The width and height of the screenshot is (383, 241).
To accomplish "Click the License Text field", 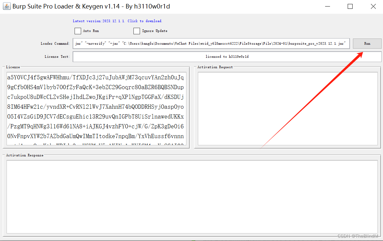I will tap(227, 56).
